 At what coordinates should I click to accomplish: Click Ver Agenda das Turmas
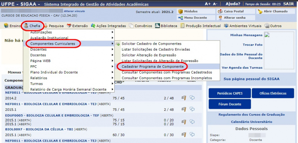coord(242,68)
